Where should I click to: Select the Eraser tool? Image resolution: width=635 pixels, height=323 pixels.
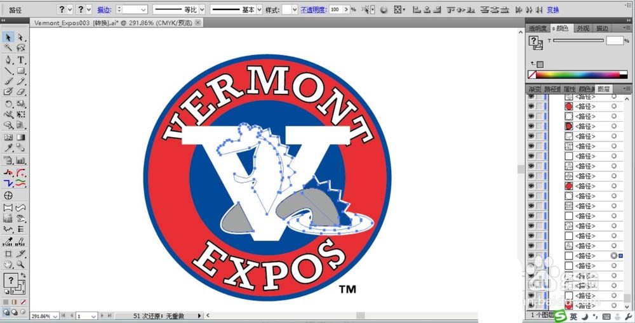(21, 91)
